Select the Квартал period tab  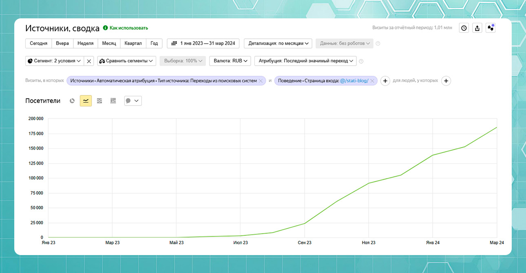(133, 43)
